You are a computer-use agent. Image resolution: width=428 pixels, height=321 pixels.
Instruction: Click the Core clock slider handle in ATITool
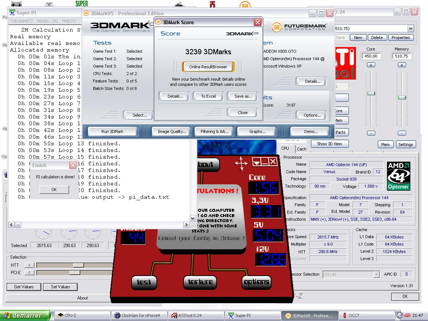pos(371,94)
